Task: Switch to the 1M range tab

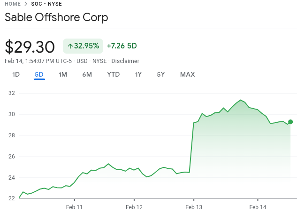Action: click(63, 74)
